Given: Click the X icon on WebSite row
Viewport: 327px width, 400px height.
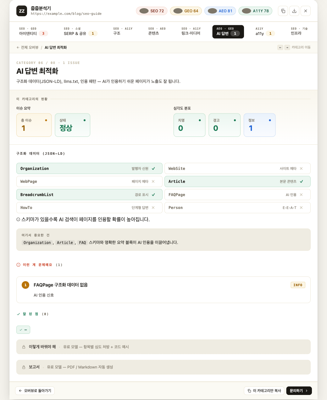Looking at the screenshot, I should 301,169.
